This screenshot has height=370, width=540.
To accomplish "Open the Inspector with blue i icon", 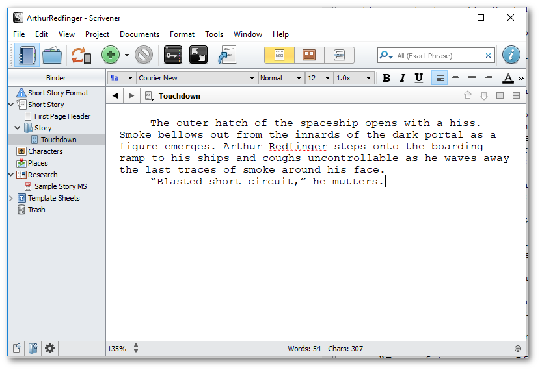I will pos(511,55).
